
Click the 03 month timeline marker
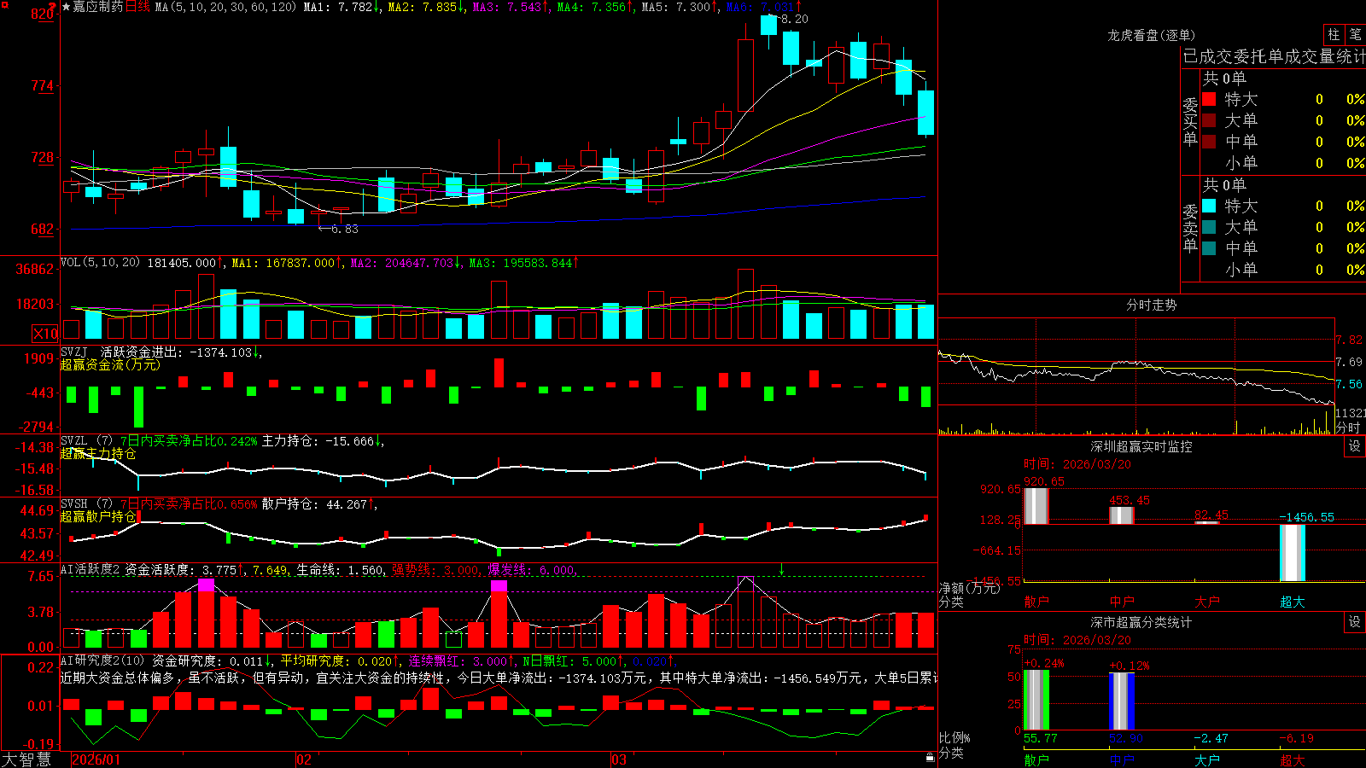618,759
